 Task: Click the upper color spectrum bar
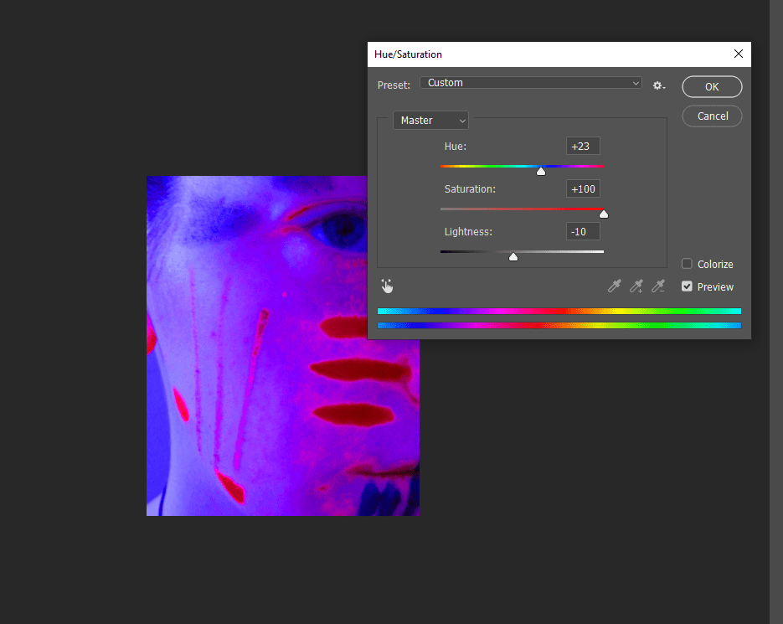click(x=559, y=311)
